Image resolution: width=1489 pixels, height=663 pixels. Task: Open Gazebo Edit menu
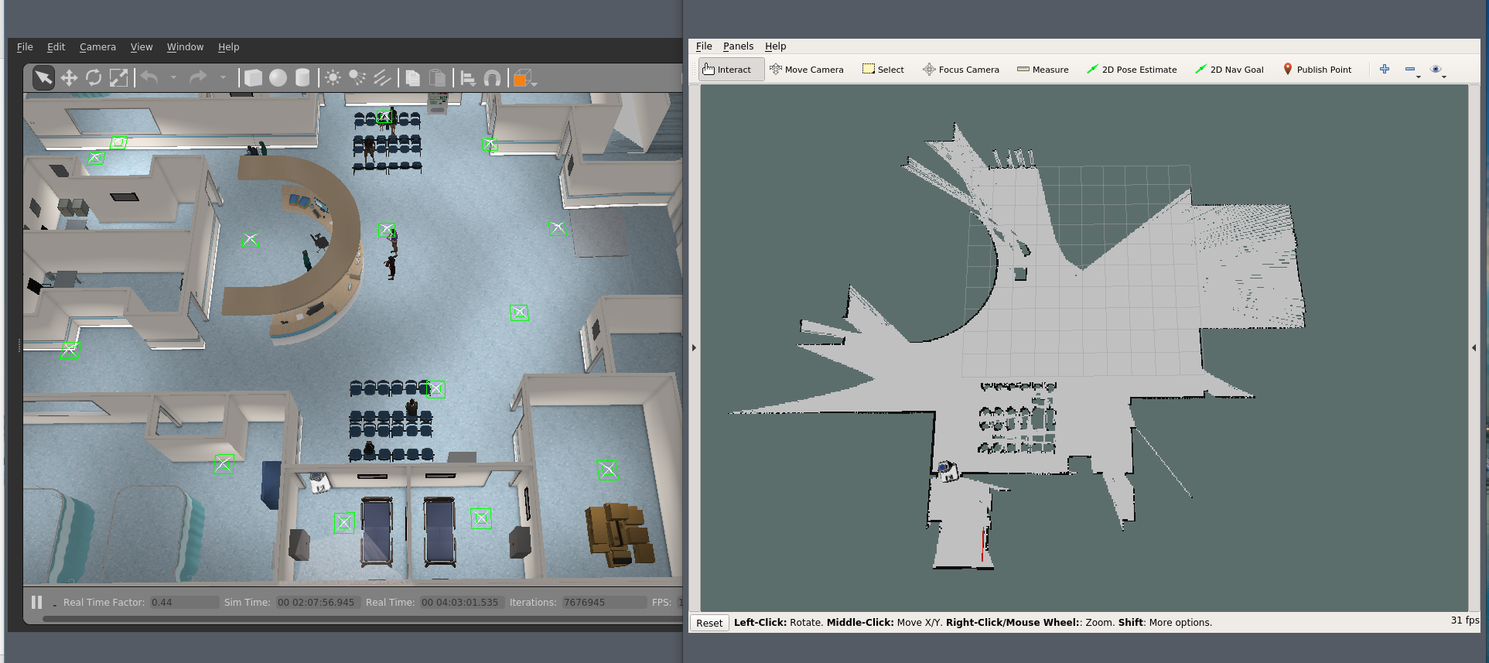click(56, 47)
